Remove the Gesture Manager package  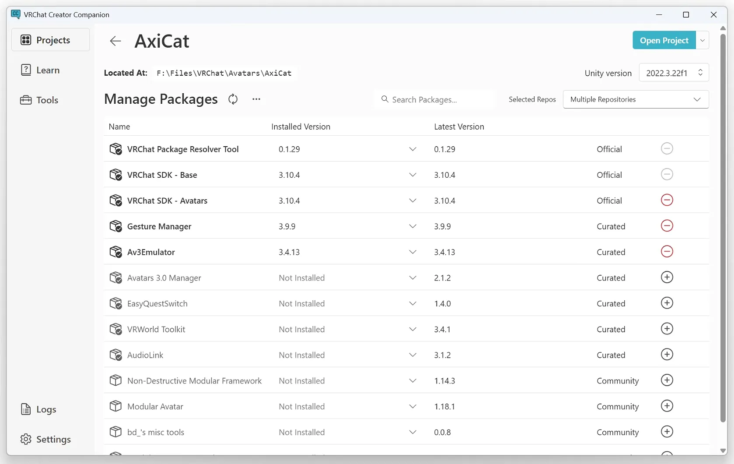click(667, 226)
